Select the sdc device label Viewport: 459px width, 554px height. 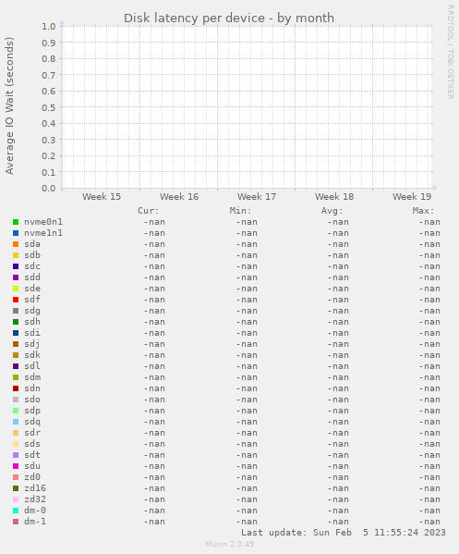click(x=32, y=266)
